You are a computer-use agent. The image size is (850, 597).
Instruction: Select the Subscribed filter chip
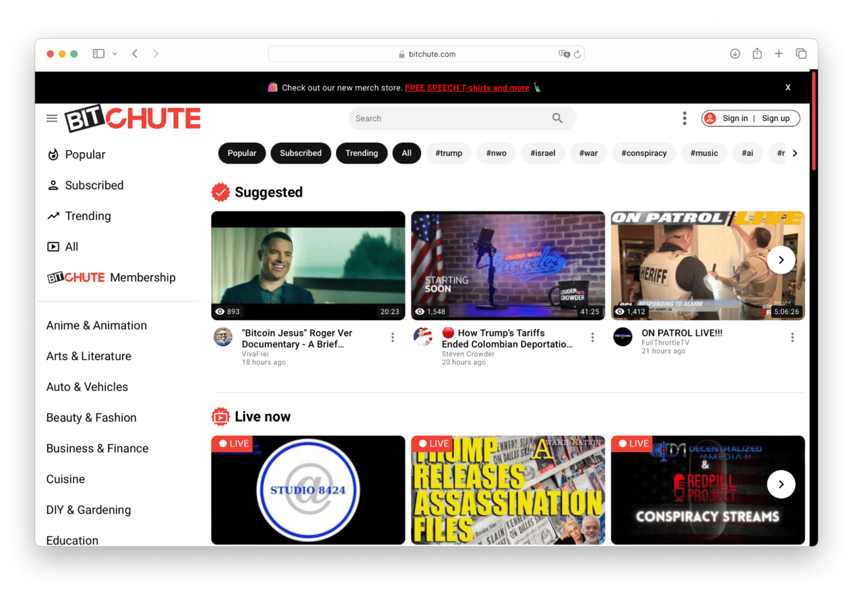(301, 153)
